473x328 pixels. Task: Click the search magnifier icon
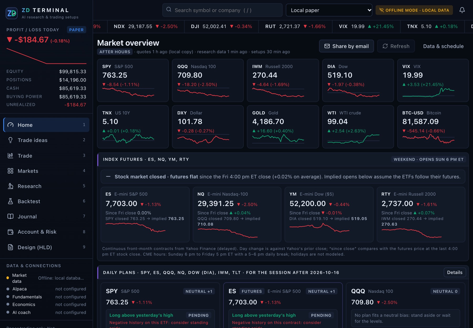[169, 10]
